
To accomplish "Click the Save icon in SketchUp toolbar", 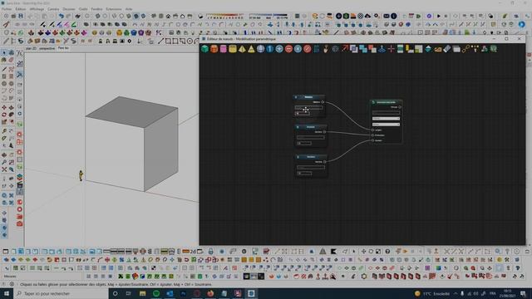I will tap(21, 16).
